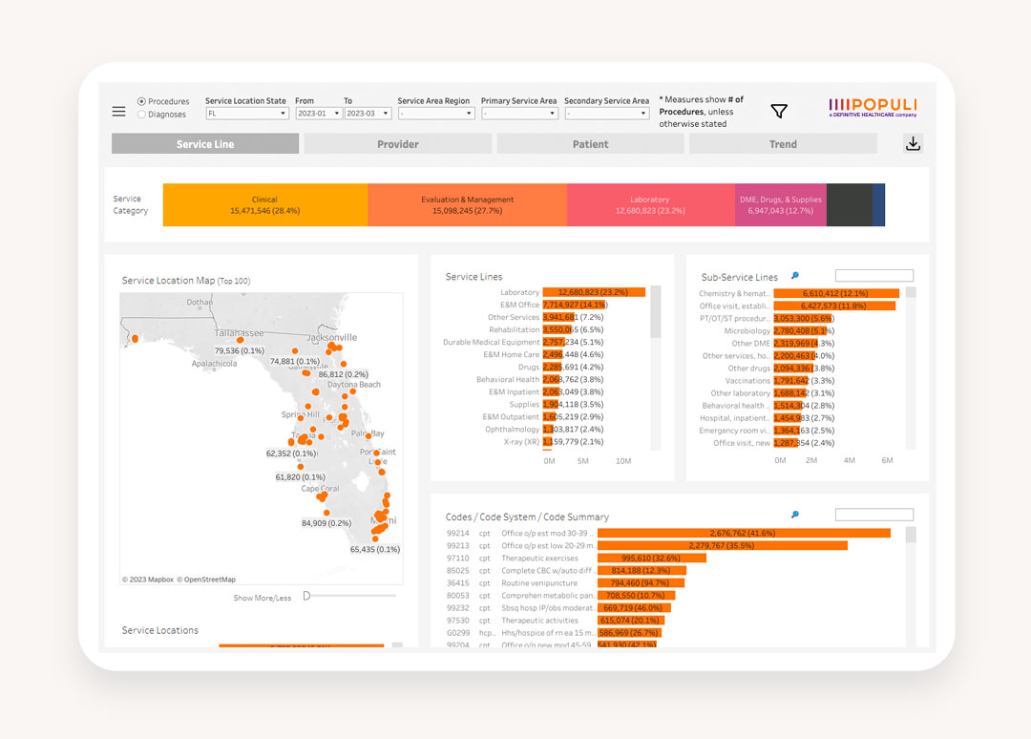Click the map label 86,812 (0.2%)
The width and height of the screenshot is (1031, 739).
coord(344,374)
